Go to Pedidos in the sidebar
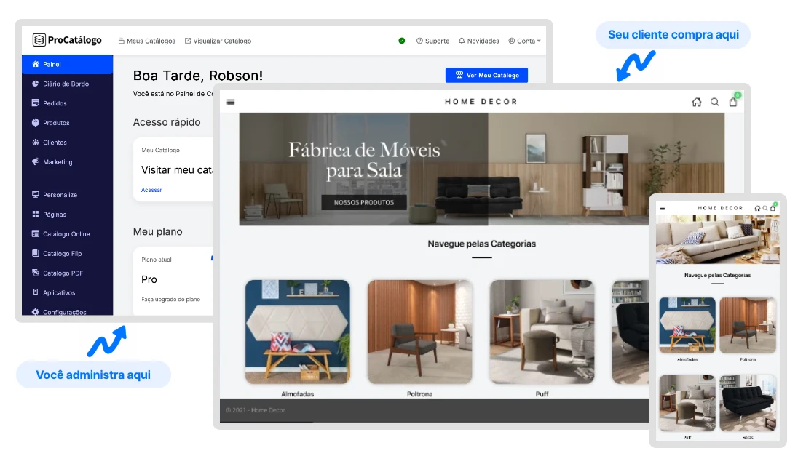This screenshot has height=464, width=806. (x=55, y=103)
